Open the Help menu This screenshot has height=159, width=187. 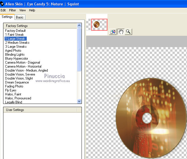32,10
